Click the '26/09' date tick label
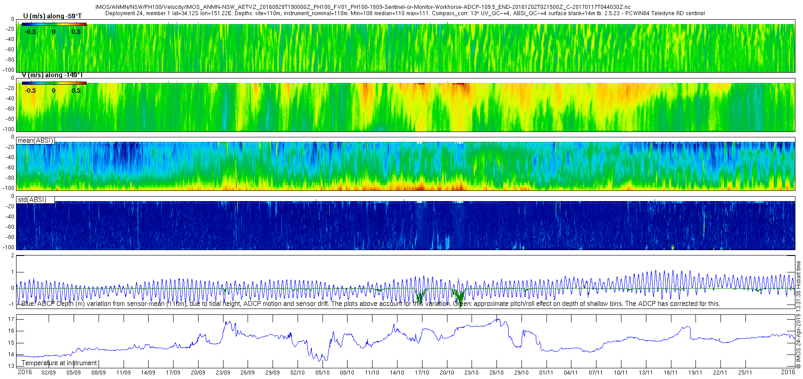The image size is (803, 379). tap(248, 373)
